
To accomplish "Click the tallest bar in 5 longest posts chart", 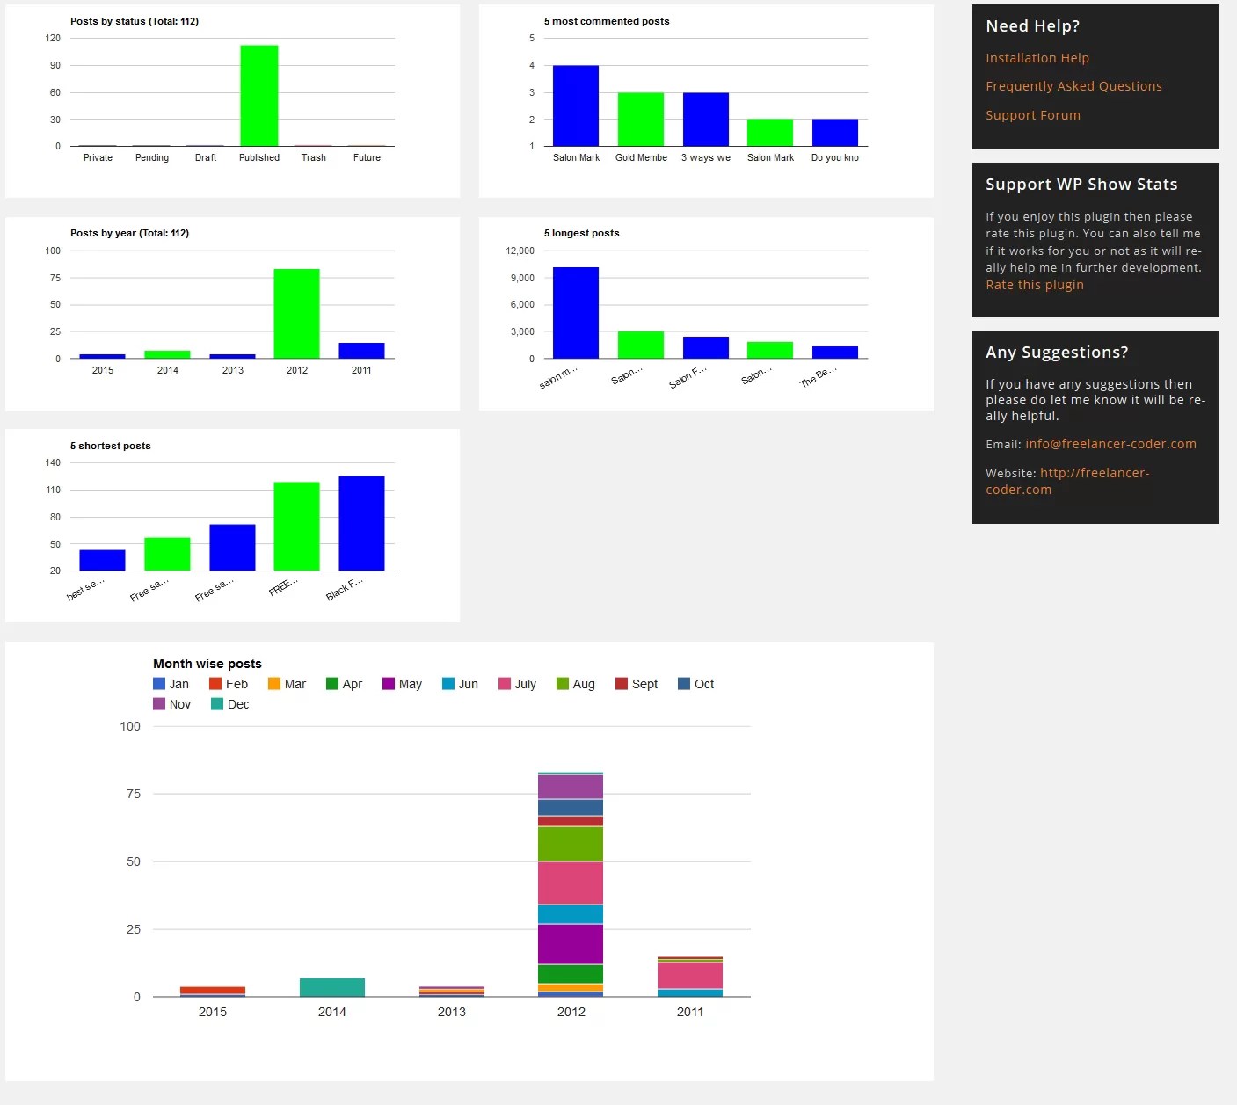I will 574,312.
